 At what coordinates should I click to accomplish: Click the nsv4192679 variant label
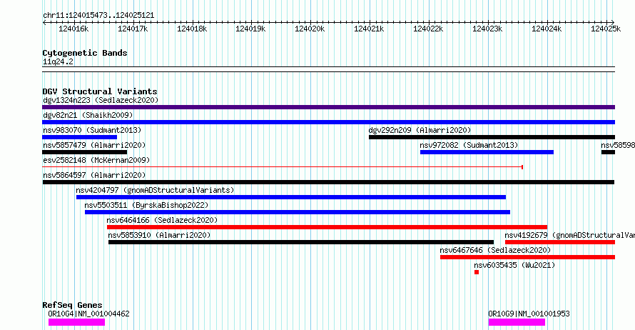coord(569,235)
